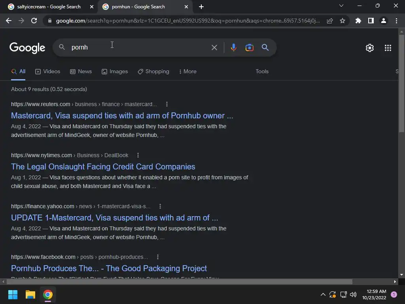Open Google apps grid

[388, 48]
